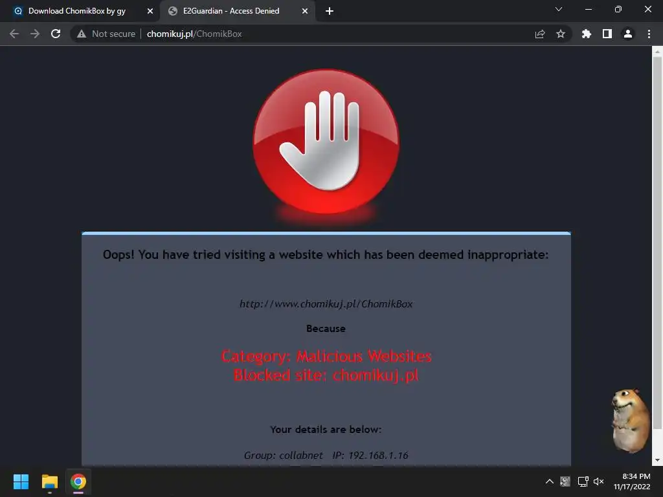Close the E2Guardian Access Denied tab
Viewport: 663px width, 497px height.
tap(305, 11)
